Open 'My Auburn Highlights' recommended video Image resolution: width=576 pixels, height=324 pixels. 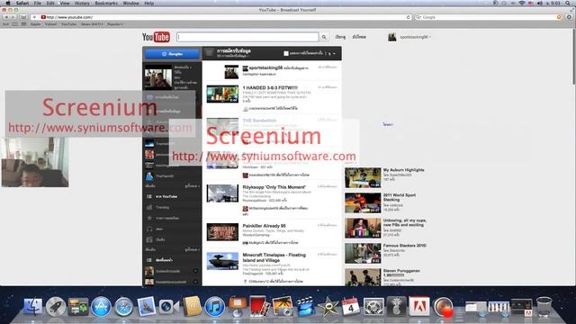click(x=403, y=170)
